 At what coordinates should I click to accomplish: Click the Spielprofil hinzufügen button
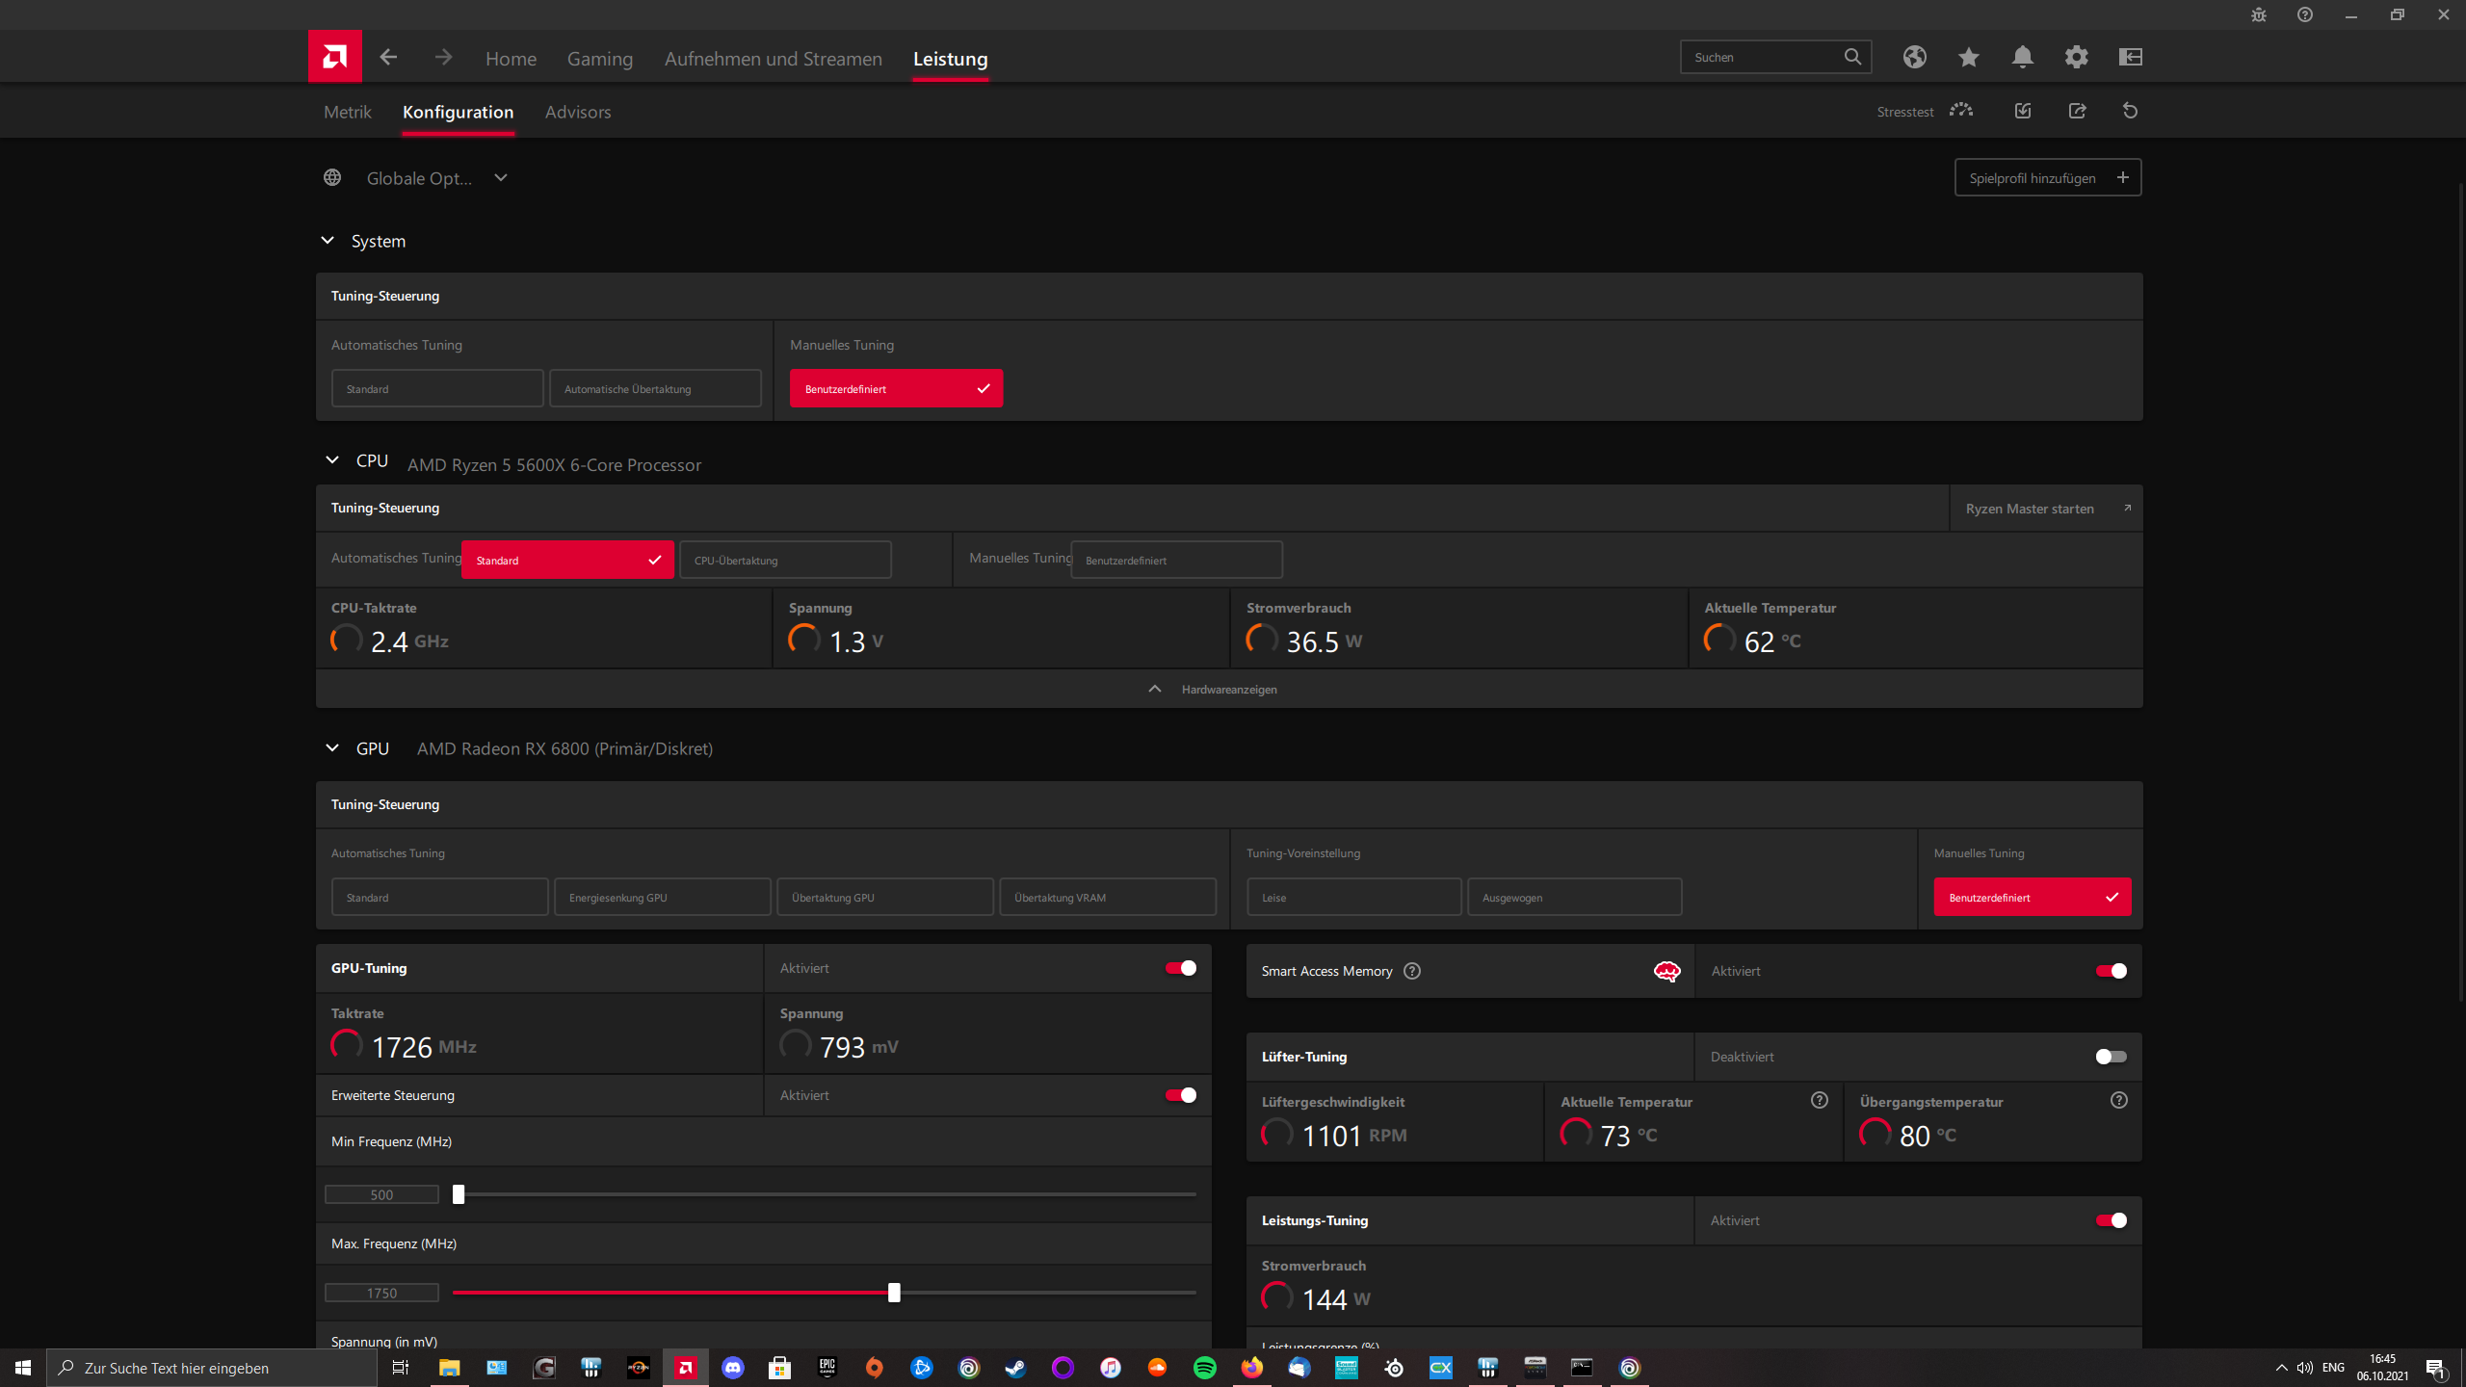[2048, 177]
